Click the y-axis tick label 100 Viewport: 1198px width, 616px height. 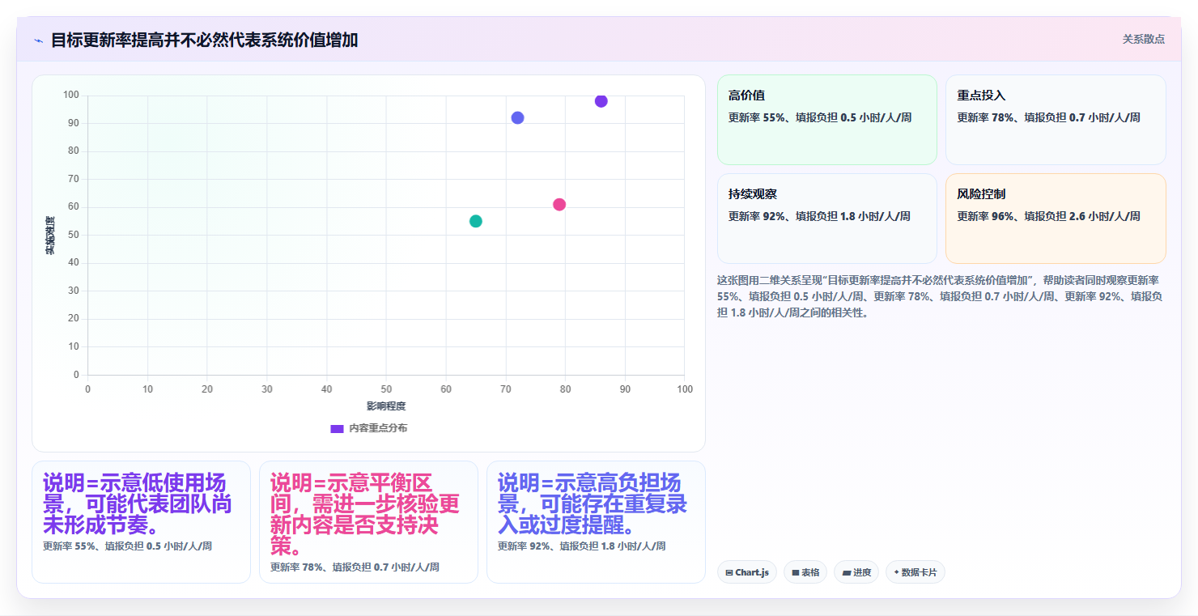pos(71,96)
